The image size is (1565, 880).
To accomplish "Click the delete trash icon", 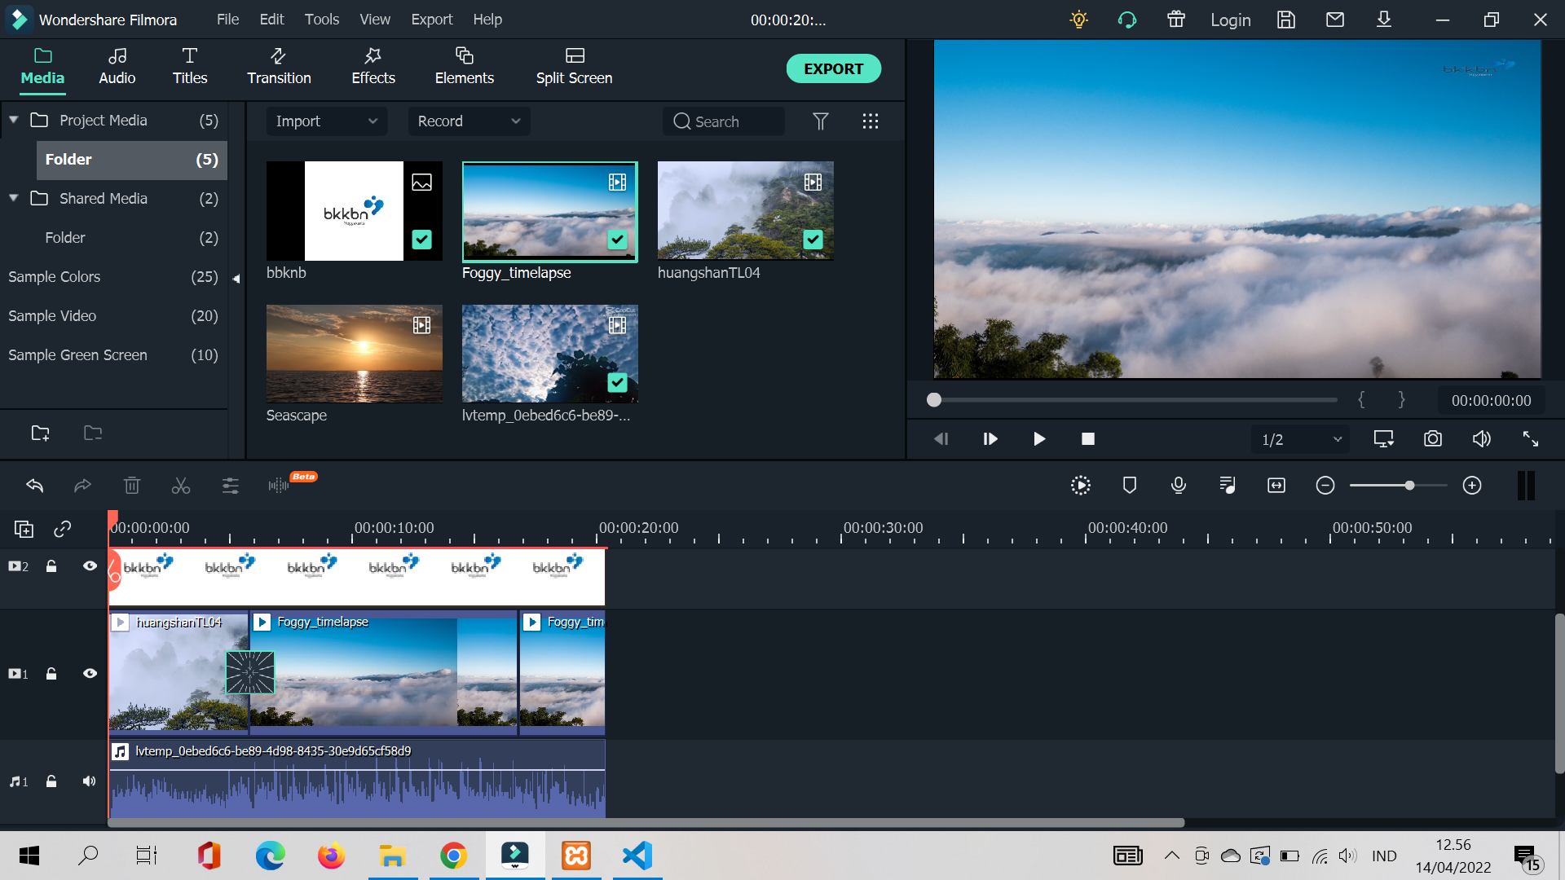I will click(x=132, y=486).
